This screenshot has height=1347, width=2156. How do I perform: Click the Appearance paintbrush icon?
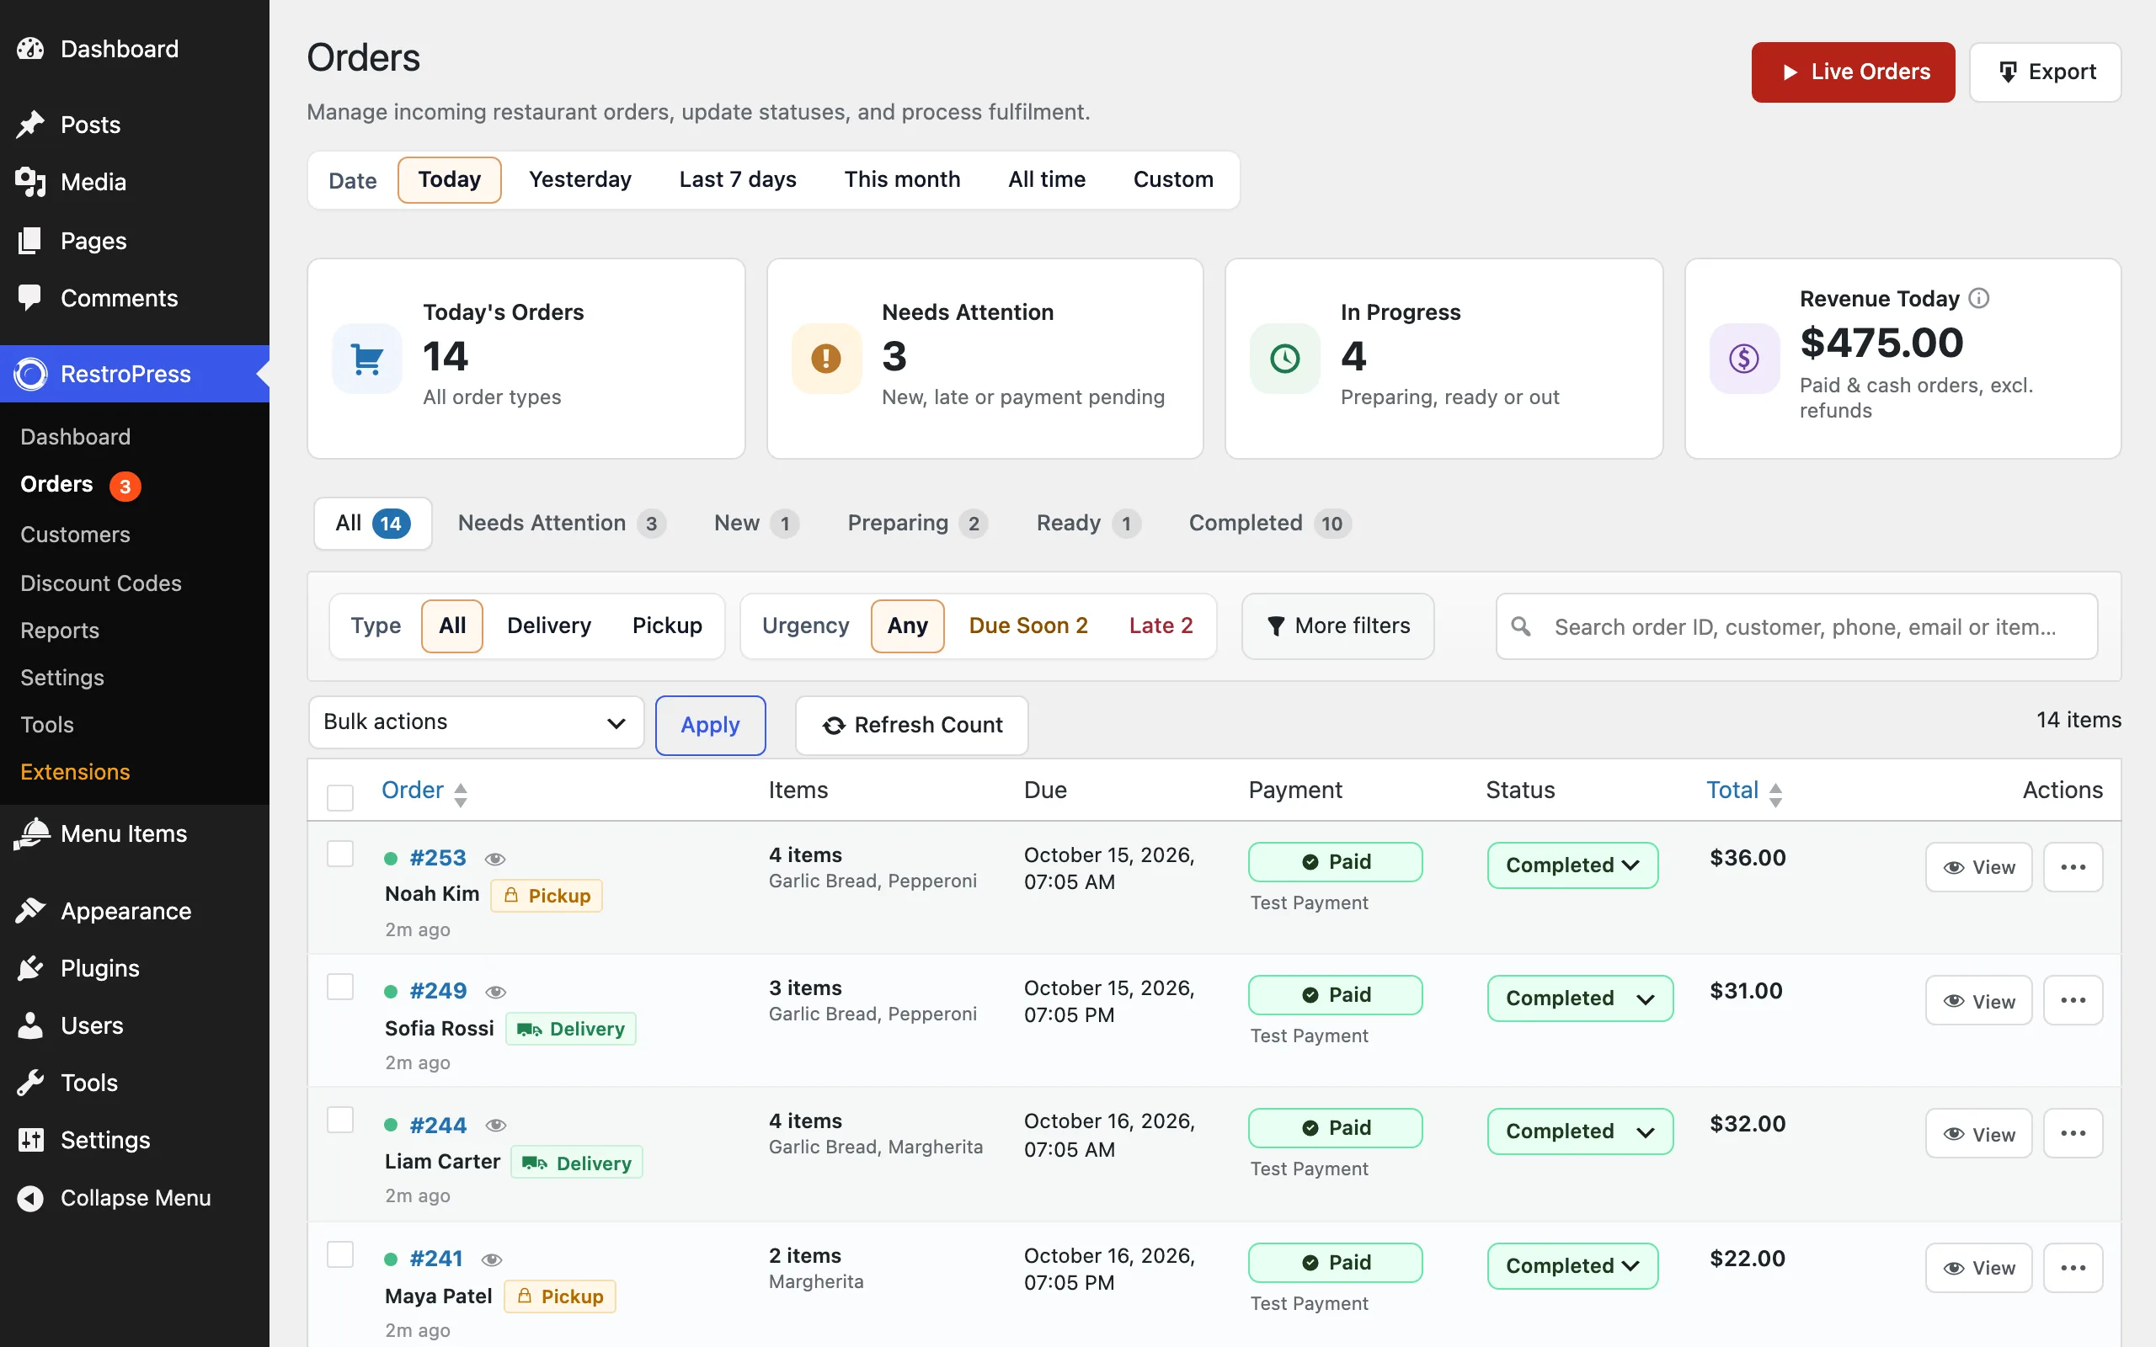click(x=30, y=910)
